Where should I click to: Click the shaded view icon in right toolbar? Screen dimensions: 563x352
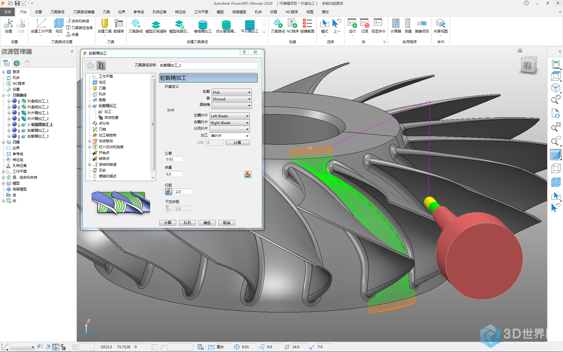point(556,155)
